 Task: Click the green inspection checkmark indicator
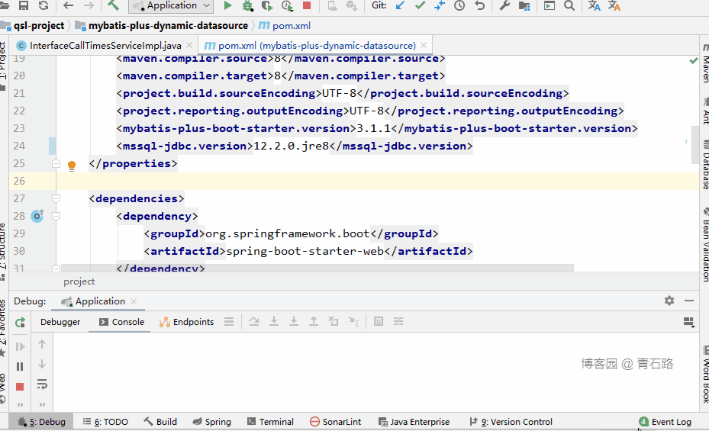click(x=694, y=60)
